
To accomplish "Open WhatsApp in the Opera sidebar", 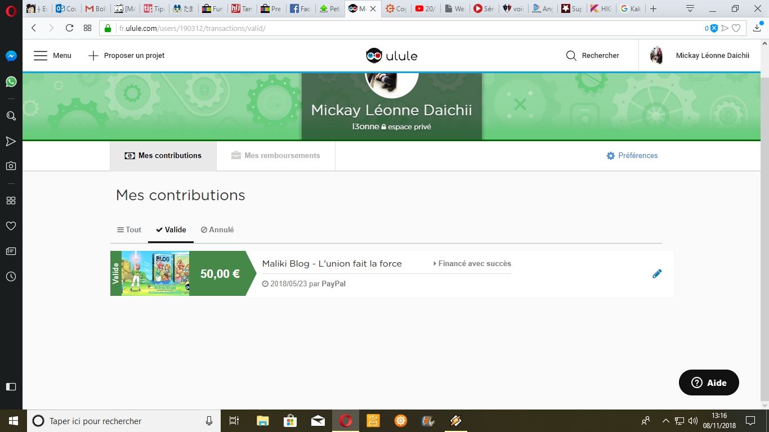I will pos(11,82).
